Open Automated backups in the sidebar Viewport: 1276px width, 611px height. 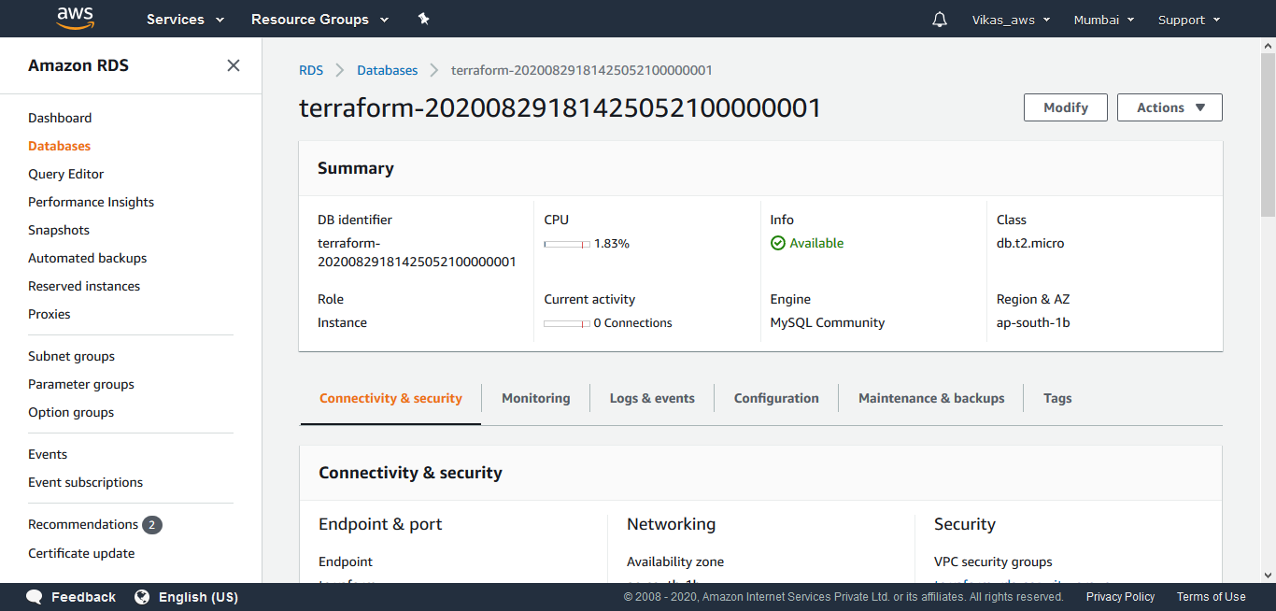[87, 258]
